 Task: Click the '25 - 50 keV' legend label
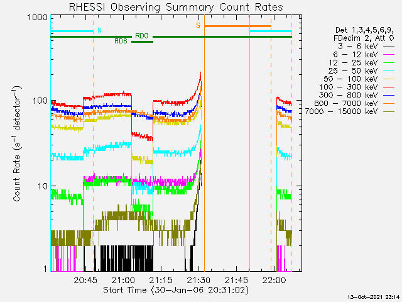[353, 70]
